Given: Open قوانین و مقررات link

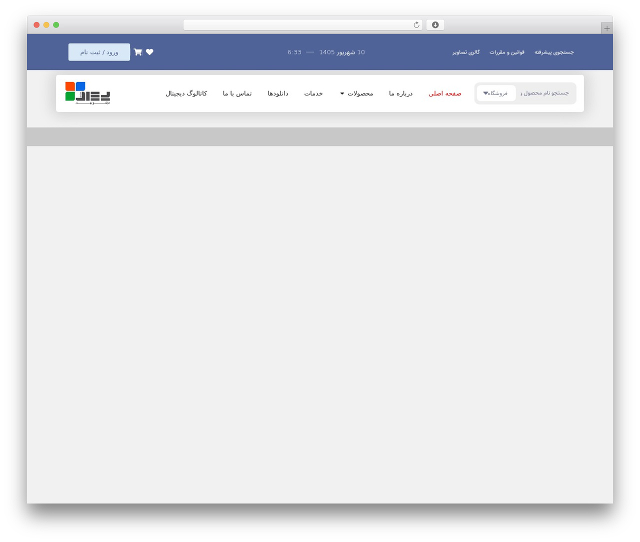Looking at the screenshot, I should point(507,52).
